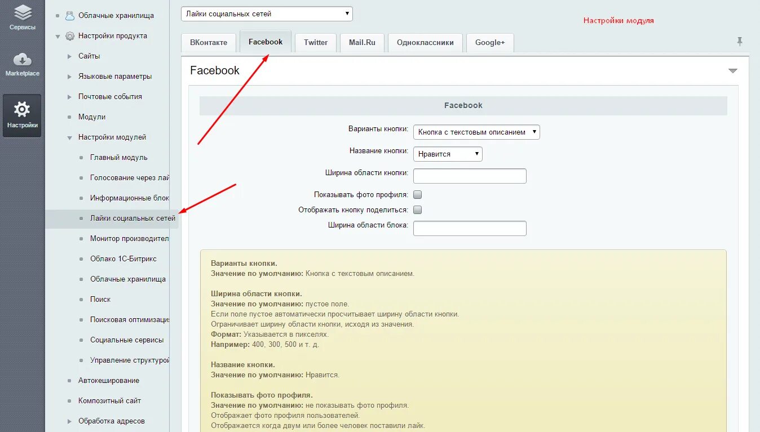The image size is (760, 432).
Task: Collapse the Facebook section triangle
Action: tap(732, 71)
